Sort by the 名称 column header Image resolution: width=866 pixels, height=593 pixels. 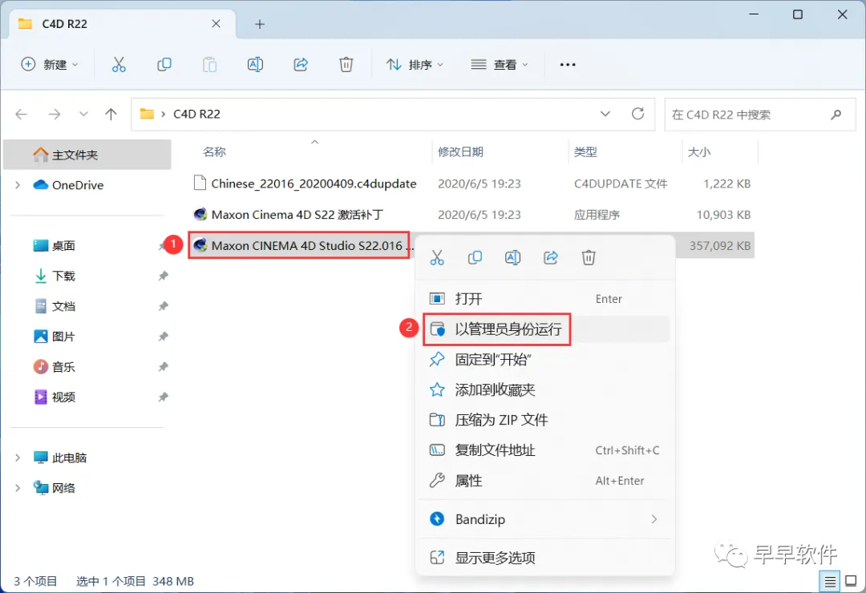coord(214,151)
